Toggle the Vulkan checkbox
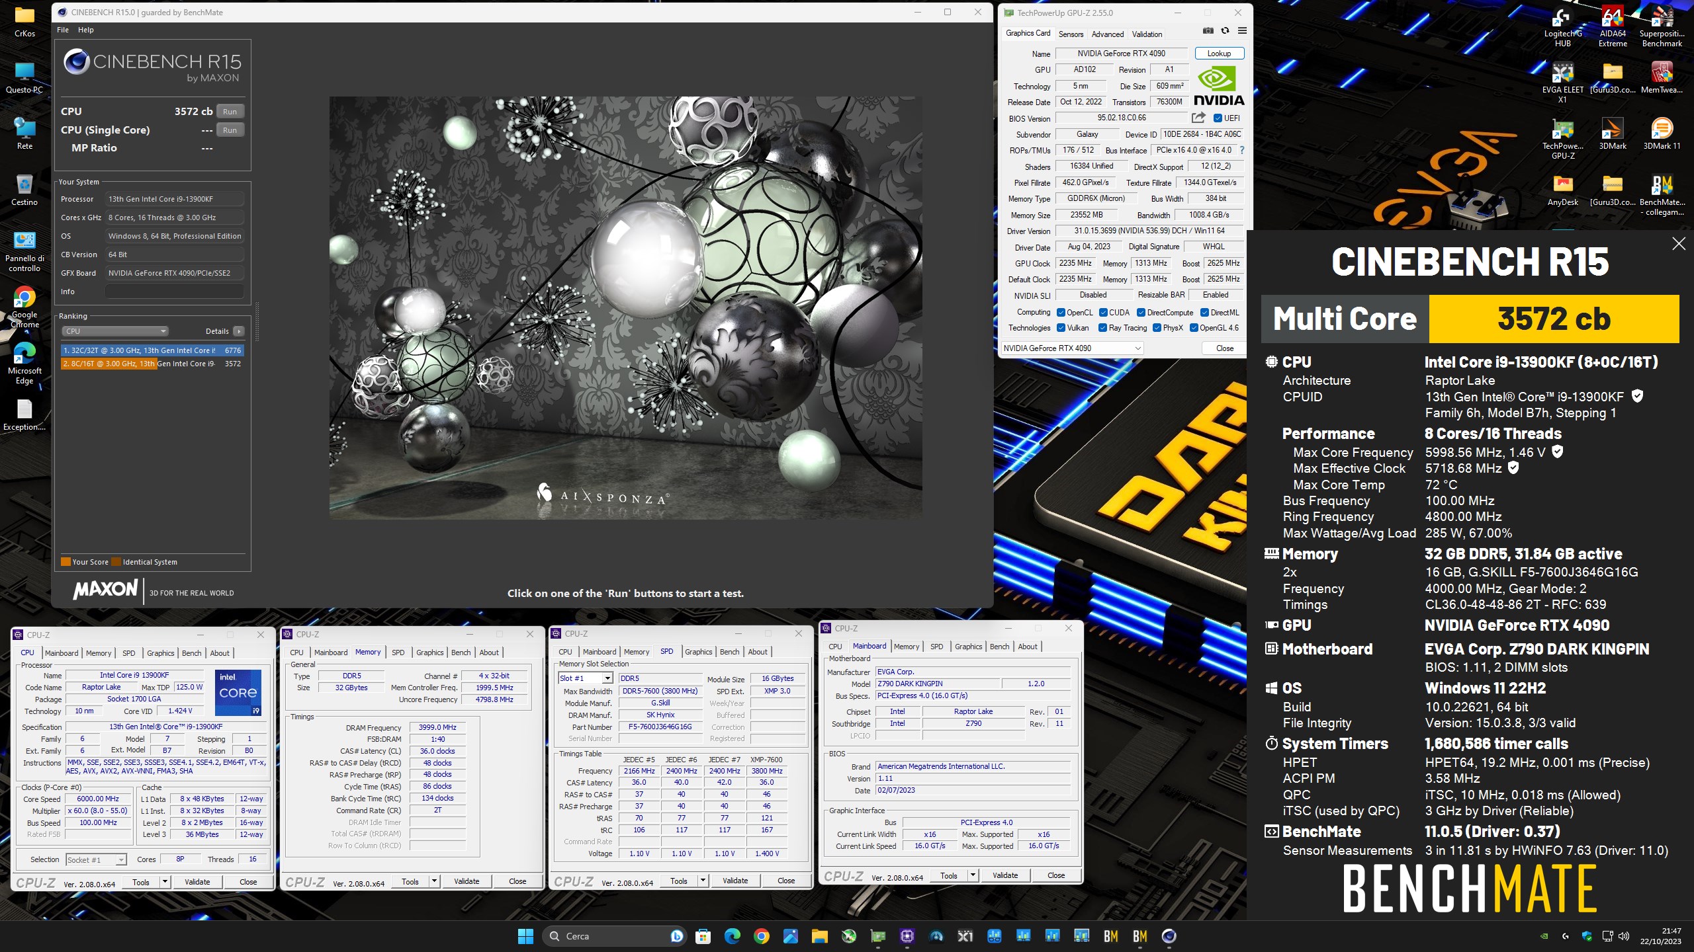The image size is (1694, 952). tap(1061, 328)
